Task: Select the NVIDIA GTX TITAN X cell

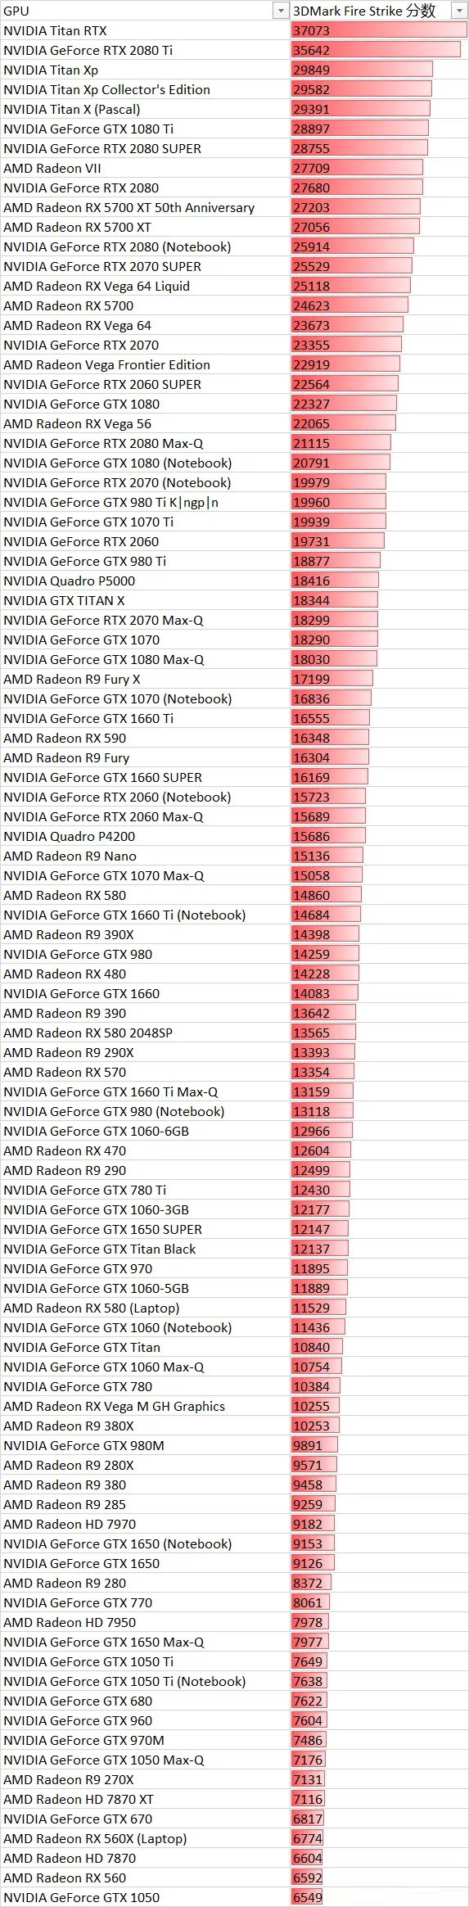Action: coord(146,600)
